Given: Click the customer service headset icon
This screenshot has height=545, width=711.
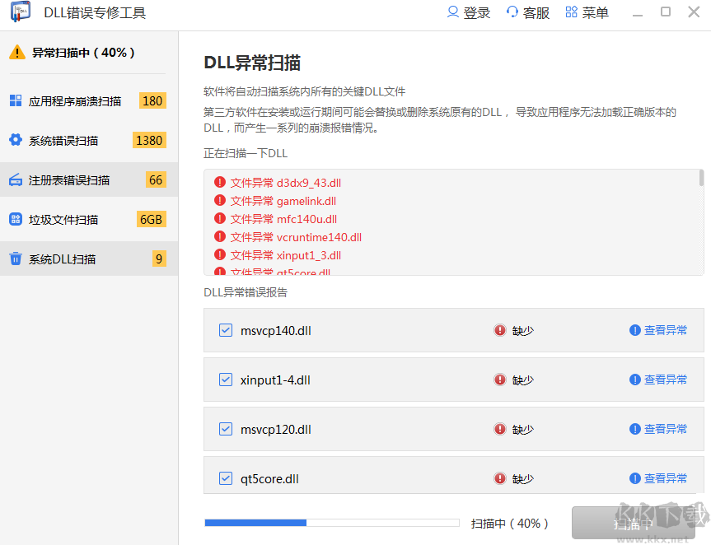Looking at the screenshot, I should (x=512, y=12).
